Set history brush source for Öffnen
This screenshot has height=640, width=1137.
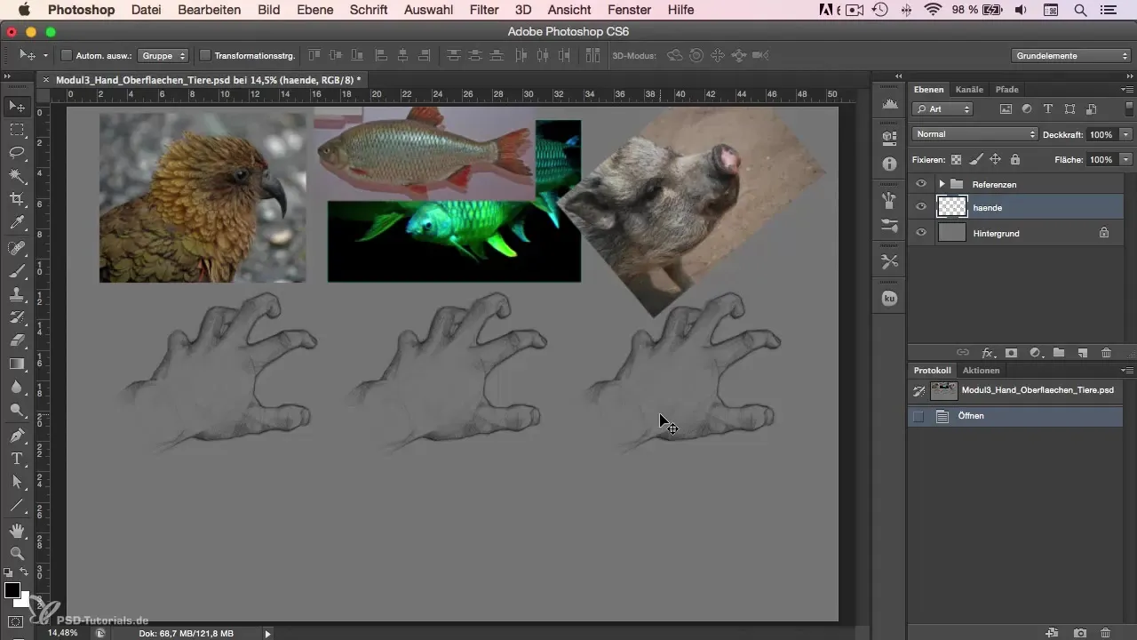[918, 416]
